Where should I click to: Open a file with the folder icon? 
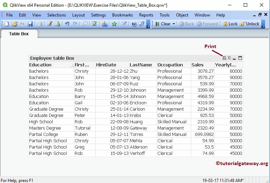coord(15,24)
